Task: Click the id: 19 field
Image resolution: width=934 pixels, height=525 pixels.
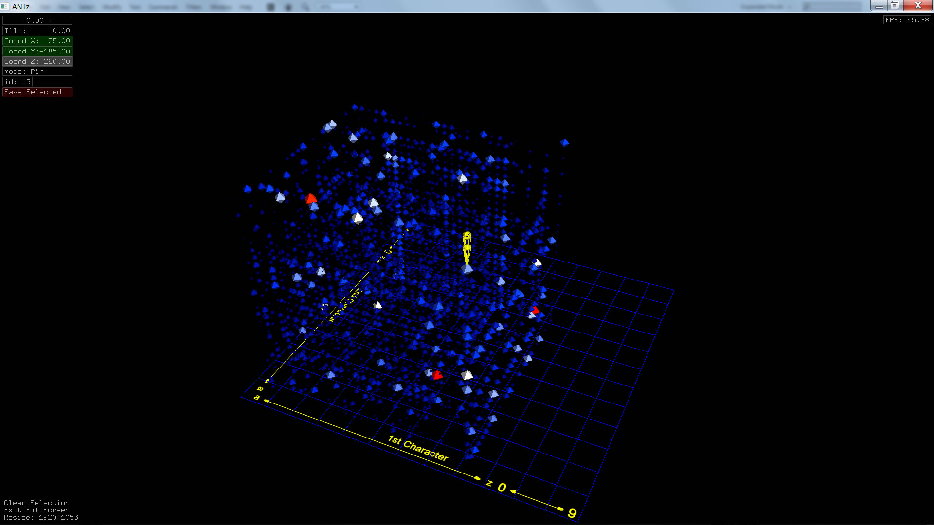Action: pyautogui.click(x=18, y=82)
